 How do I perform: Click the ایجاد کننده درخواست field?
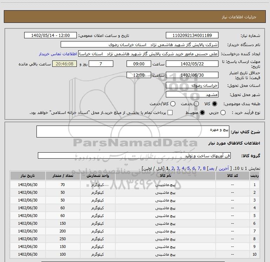click(x=148, y=53)
